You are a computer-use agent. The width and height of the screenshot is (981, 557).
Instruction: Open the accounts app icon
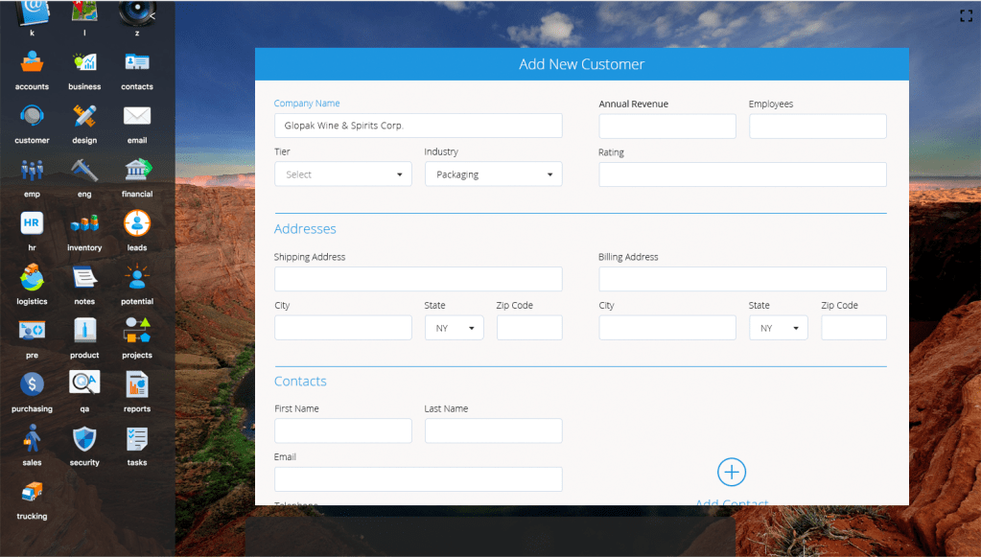(x=32, y=63)
